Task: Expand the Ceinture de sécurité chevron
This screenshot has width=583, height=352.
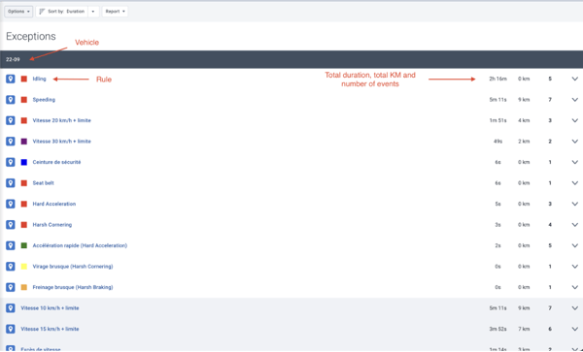Action: (x=575, y=162)
